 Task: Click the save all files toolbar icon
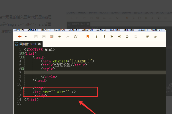(x=44, y=36)
